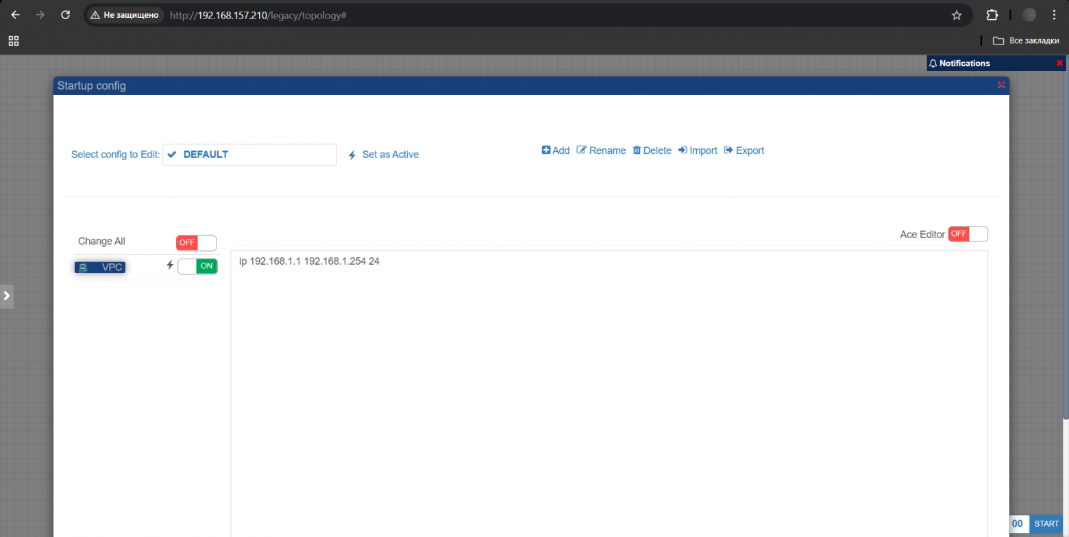Rename the DEFAULT config
The width and height of the screenshot is (1069, 537).
(601, 150)
